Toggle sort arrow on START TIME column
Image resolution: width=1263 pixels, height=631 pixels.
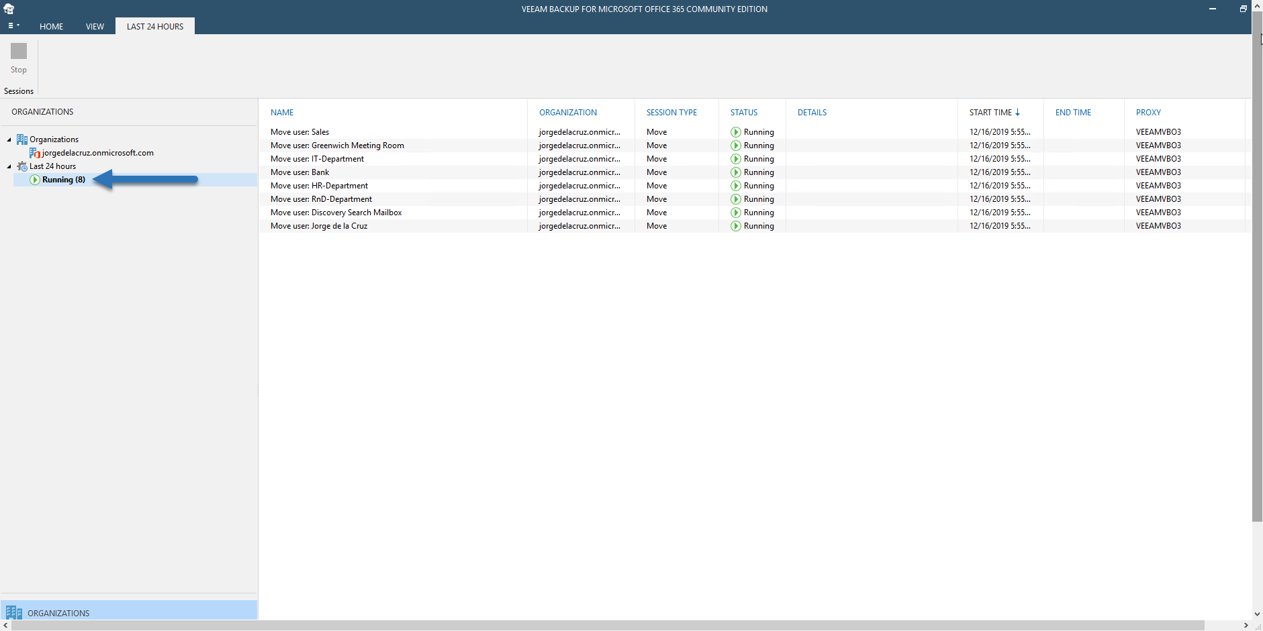pos(1017,113)
